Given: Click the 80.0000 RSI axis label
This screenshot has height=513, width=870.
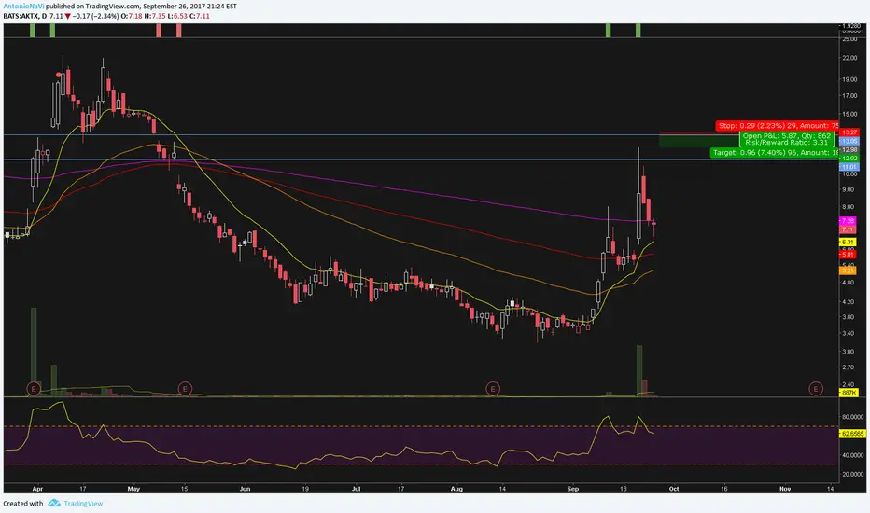Looking at the screenshot, I should coord(853,417).
